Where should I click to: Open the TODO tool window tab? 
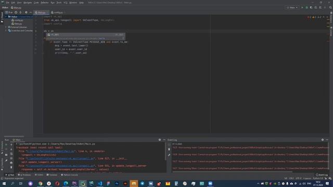39,175
